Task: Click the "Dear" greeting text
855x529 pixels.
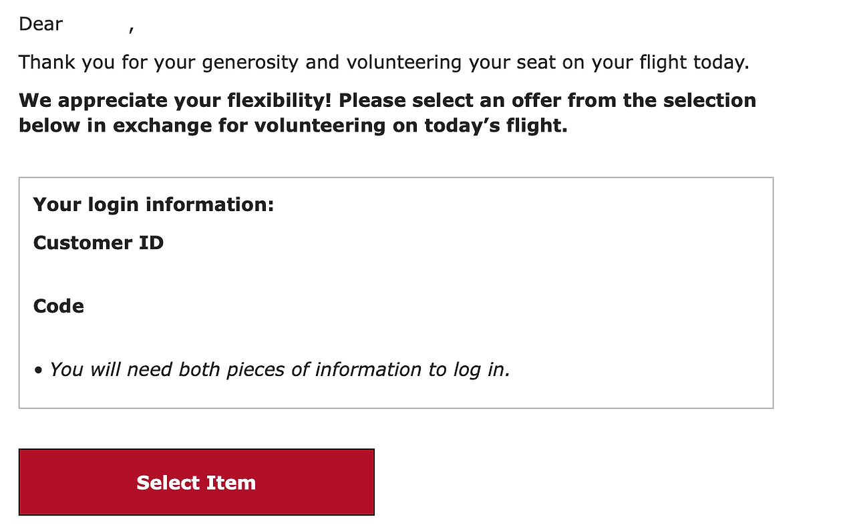Action: 41,24
